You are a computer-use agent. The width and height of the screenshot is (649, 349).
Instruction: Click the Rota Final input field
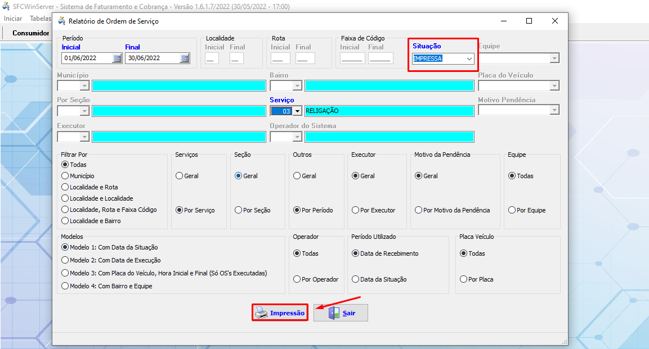(305, 58)
